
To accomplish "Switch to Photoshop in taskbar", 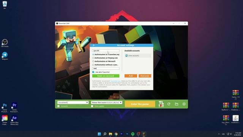I will [x=127, y=134].
